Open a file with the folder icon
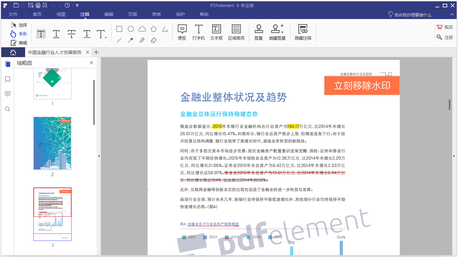This screenshot has height=257, width=458. pyautogui.click(x=16, y=5)
